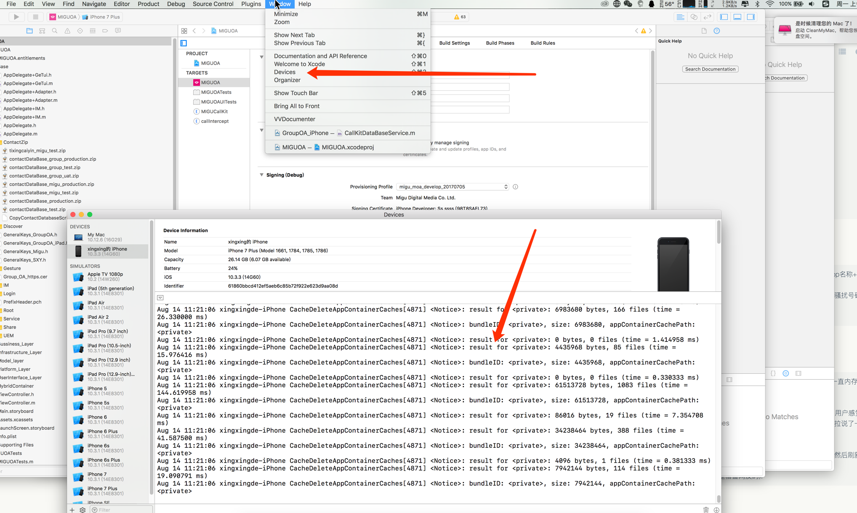Select the MIGUCallKit target

(214, 111)
